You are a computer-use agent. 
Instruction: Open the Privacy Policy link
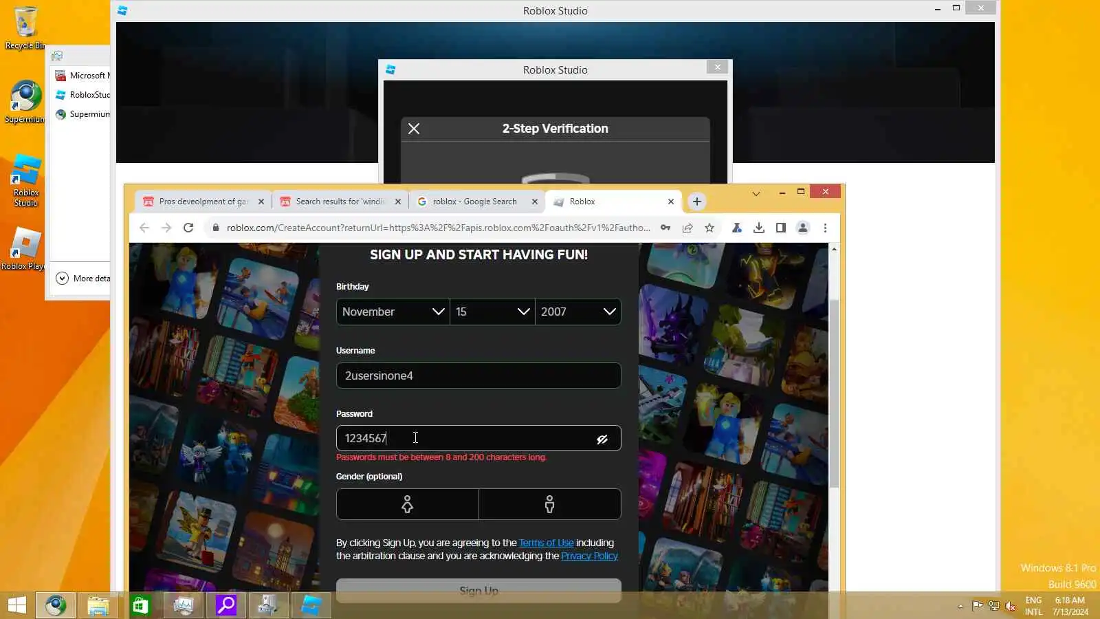pyautogui.click(x=589, y=556)
